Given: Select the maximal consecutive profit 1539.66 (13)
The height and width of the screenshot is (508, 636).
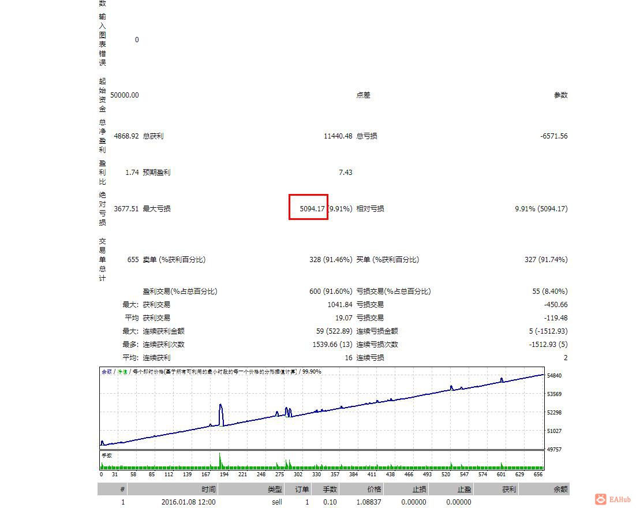Looking at the screenshot, I should pyautogui.click(x=332, y=345).
